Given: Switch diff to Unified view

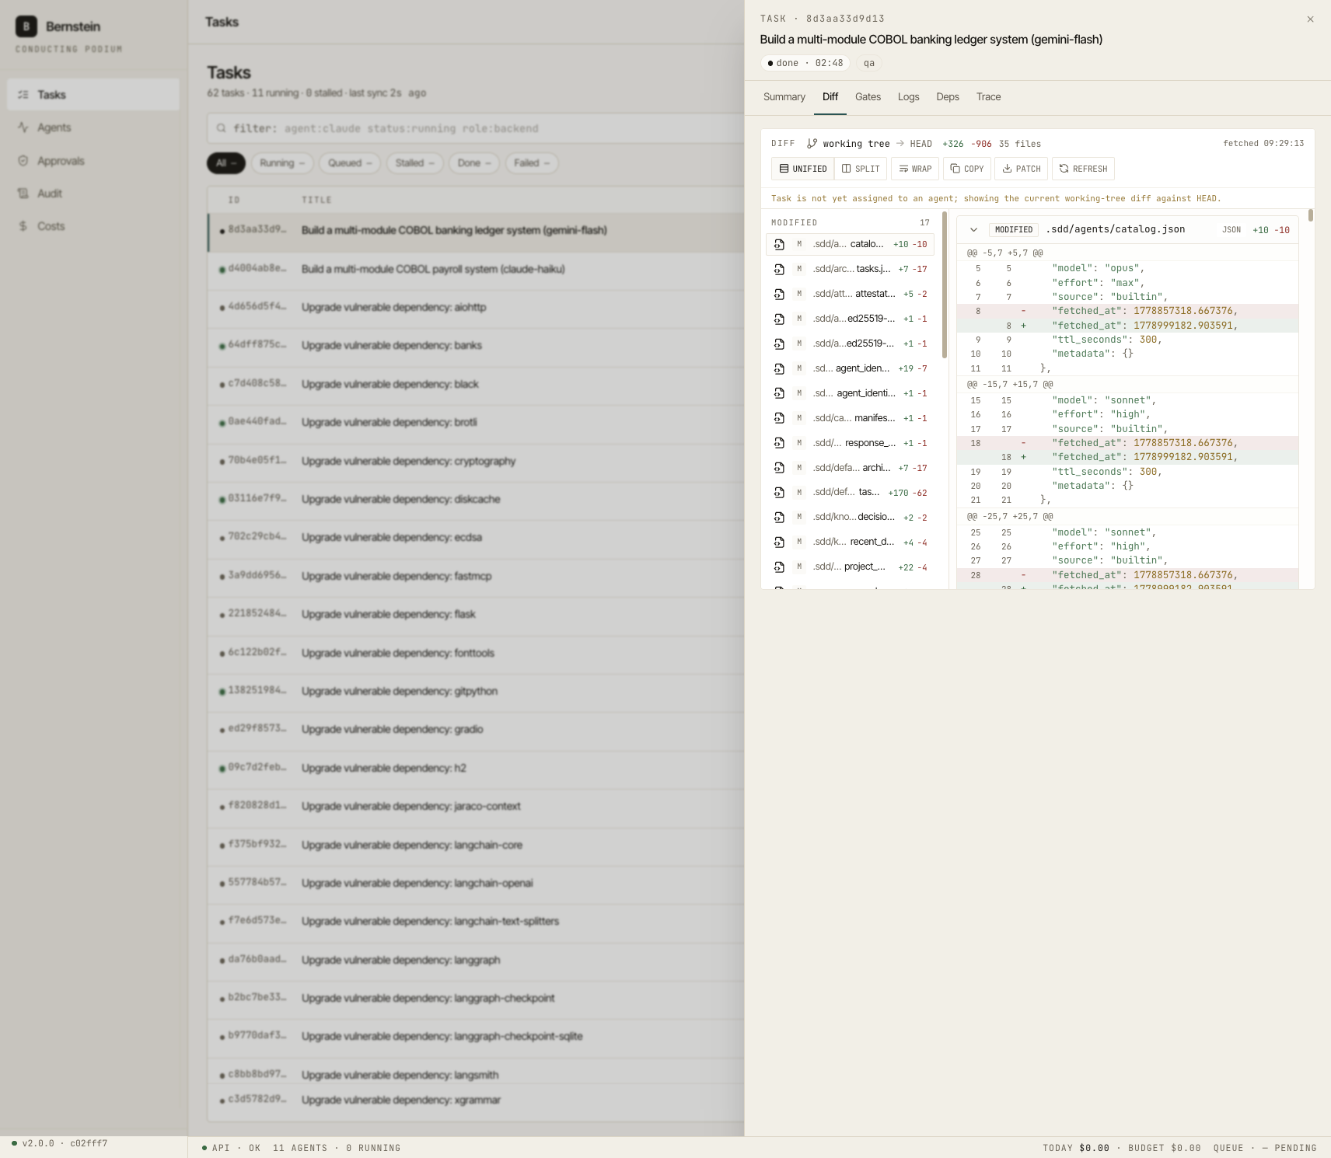Looking at the screenshot, I should click(802, 169).
